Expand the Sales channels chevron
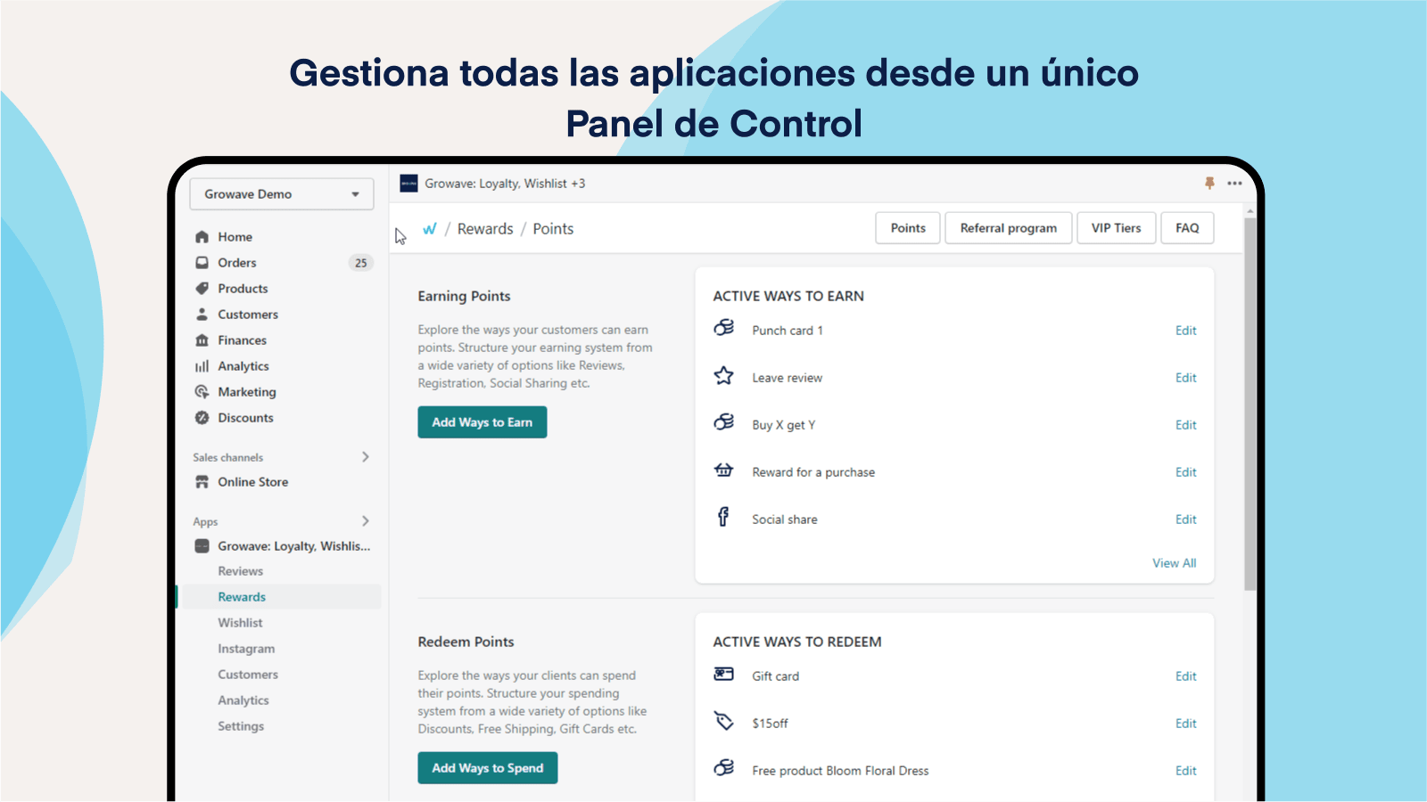 366,457
